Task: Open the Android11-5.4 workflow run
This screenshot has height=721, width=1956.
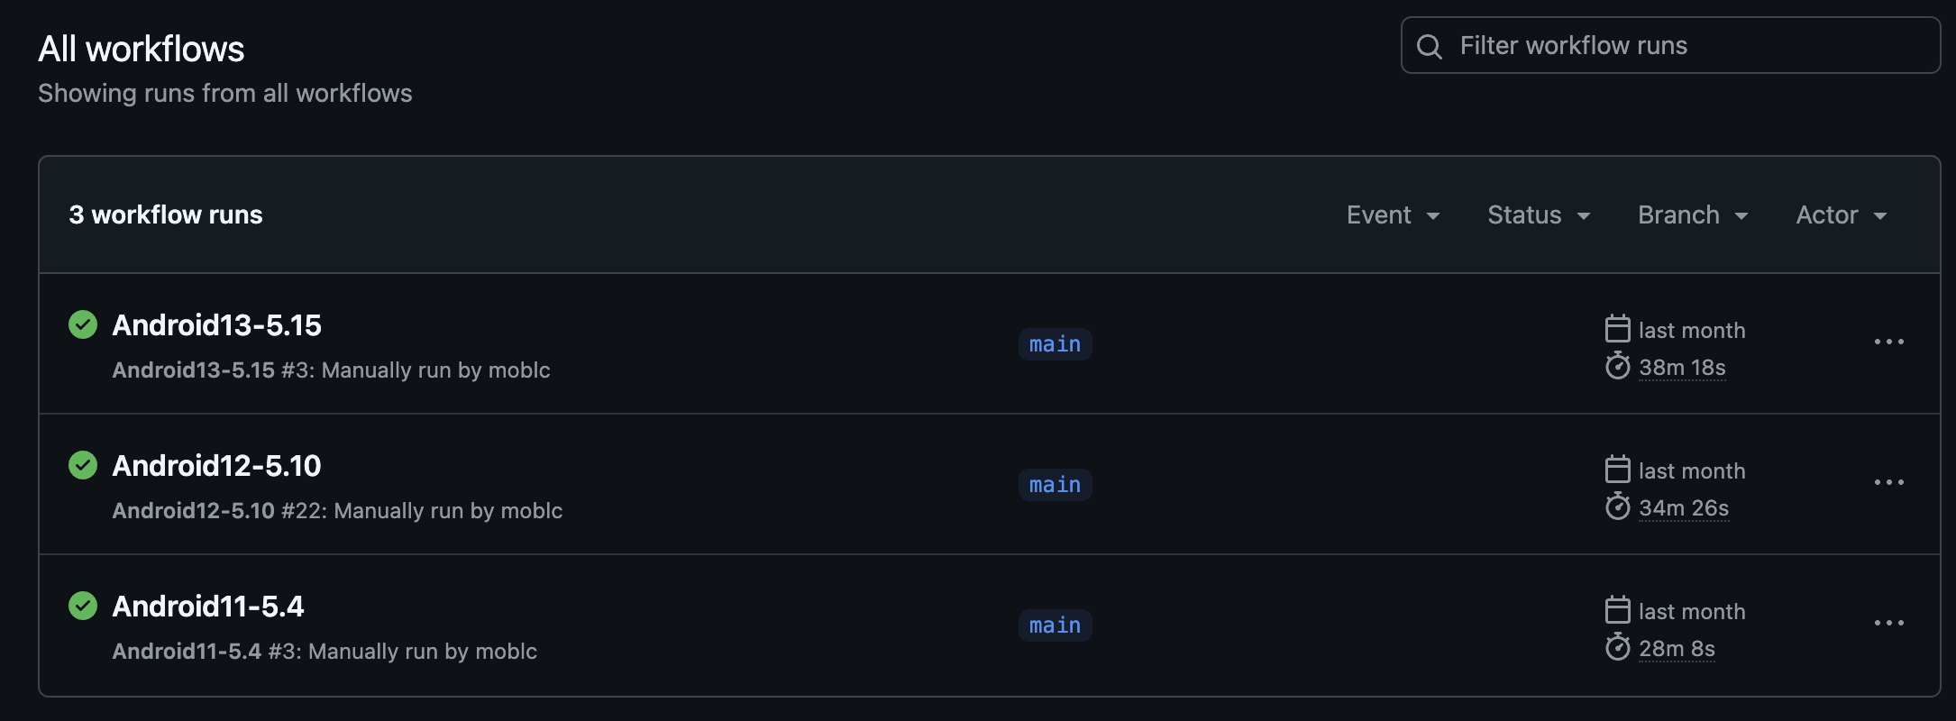Action: (x=207, y=607)
